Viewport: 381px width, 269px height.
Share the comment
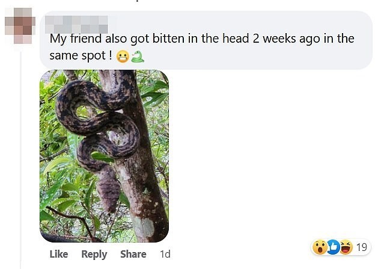point(133,254)
